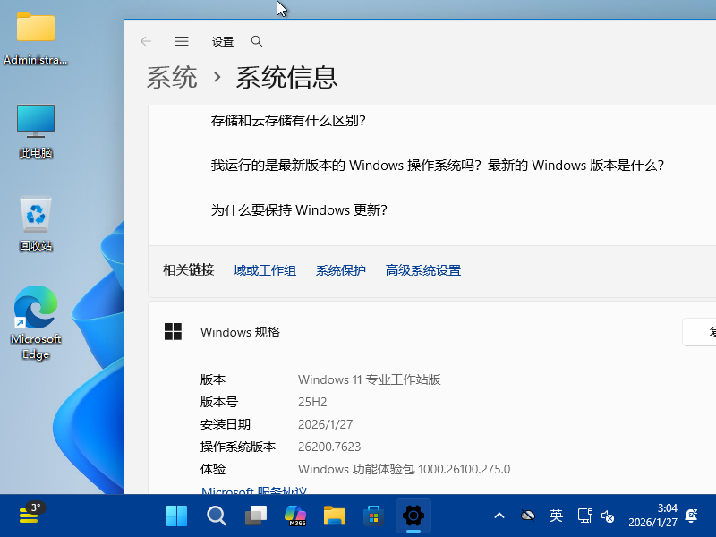Viewport: 716px width, 537px height.
Task: Open the Windows Start menu
Action: [177, 516]
